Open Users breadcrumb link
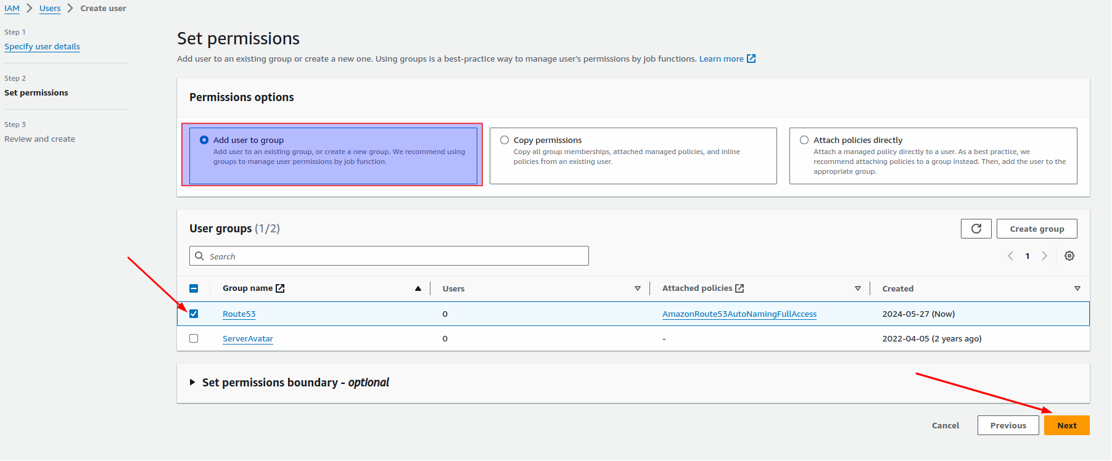 (50, 9)
